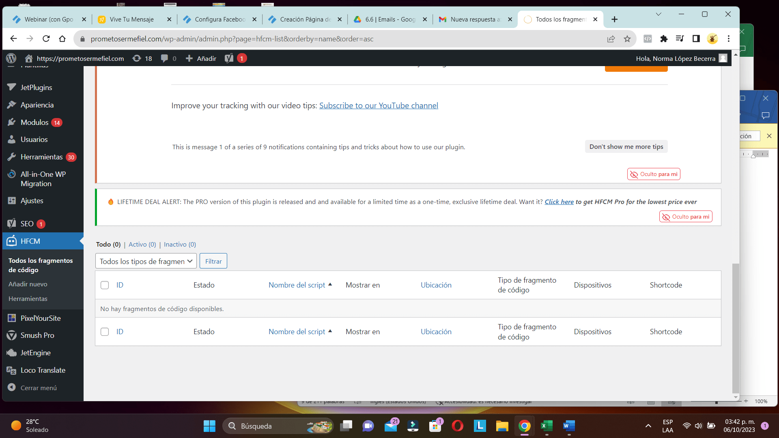Open a new browser tab

coord(615,19)
